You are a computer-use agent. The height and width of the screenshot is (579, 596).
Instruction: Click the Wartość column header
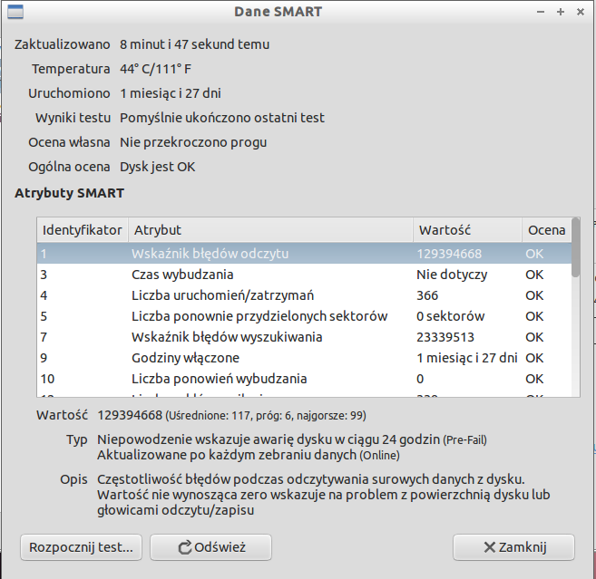click(465, 230)
